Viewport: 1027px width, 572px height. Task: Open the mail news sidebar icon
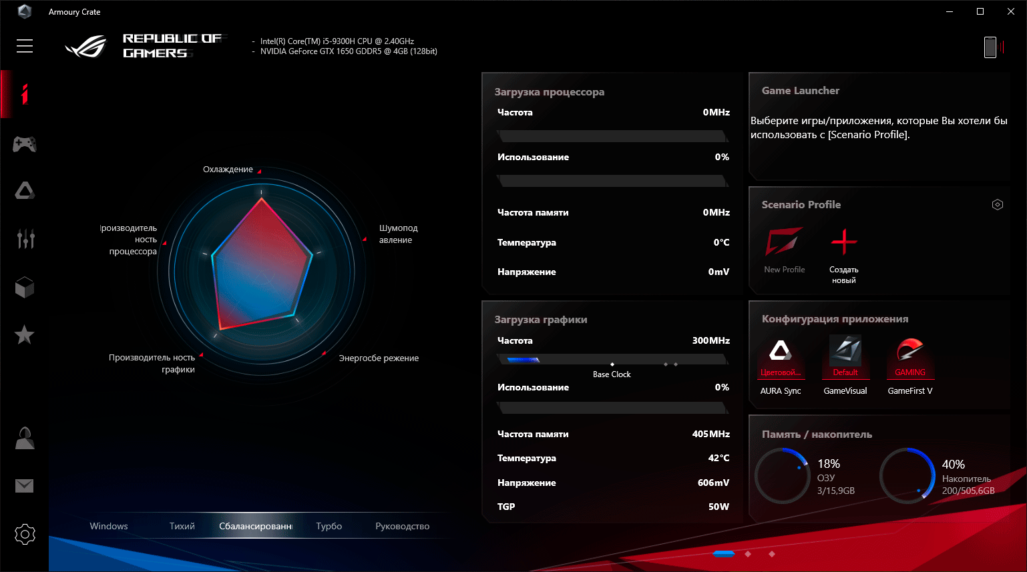pos(25,486)
